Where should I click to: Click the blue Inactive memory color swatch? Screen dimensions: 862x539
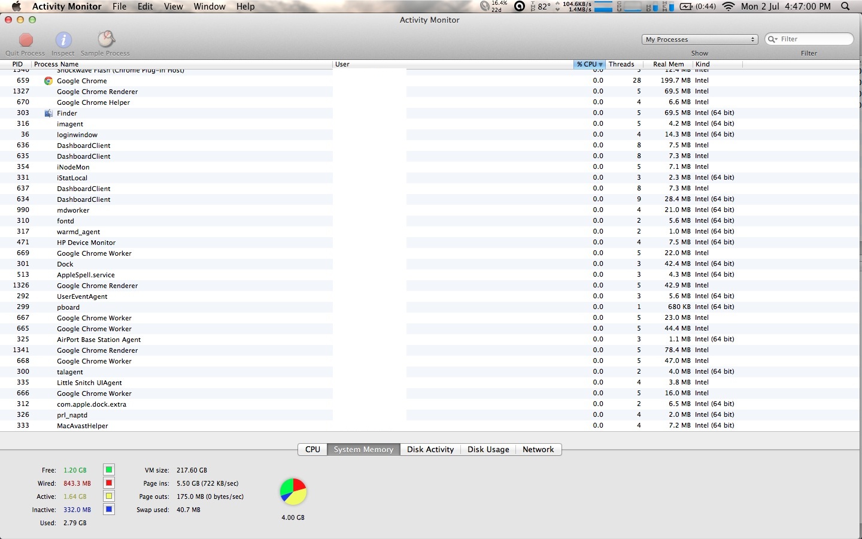tap(109, 509)
